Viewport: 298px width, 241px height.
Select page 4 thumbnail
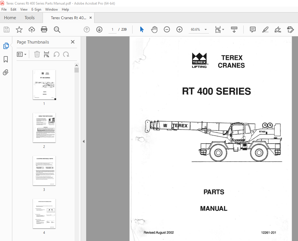pyautogui.click(x=44, y=213)
